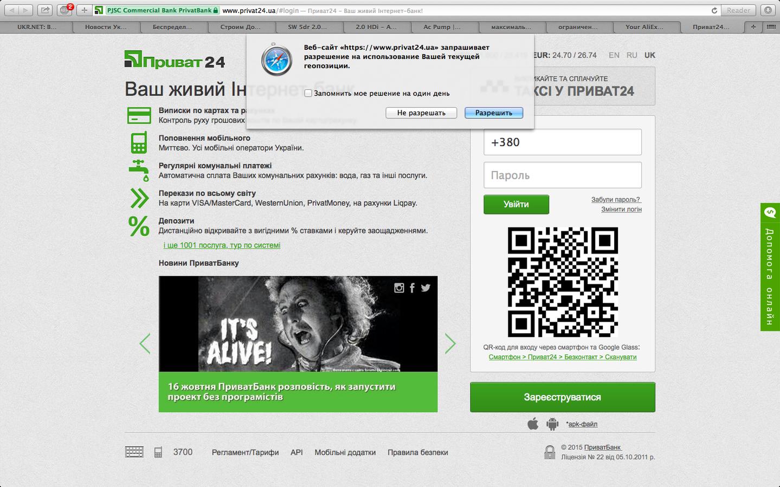The width and height of the screenshot is (780, 487).
Task: Open Смартфон > Приват24 > Безконтакт link
Action: coord(563,357)
